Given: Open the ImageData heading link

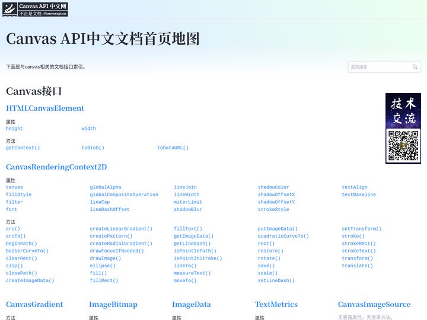Looking at the screenshot, I should (192, 305).
